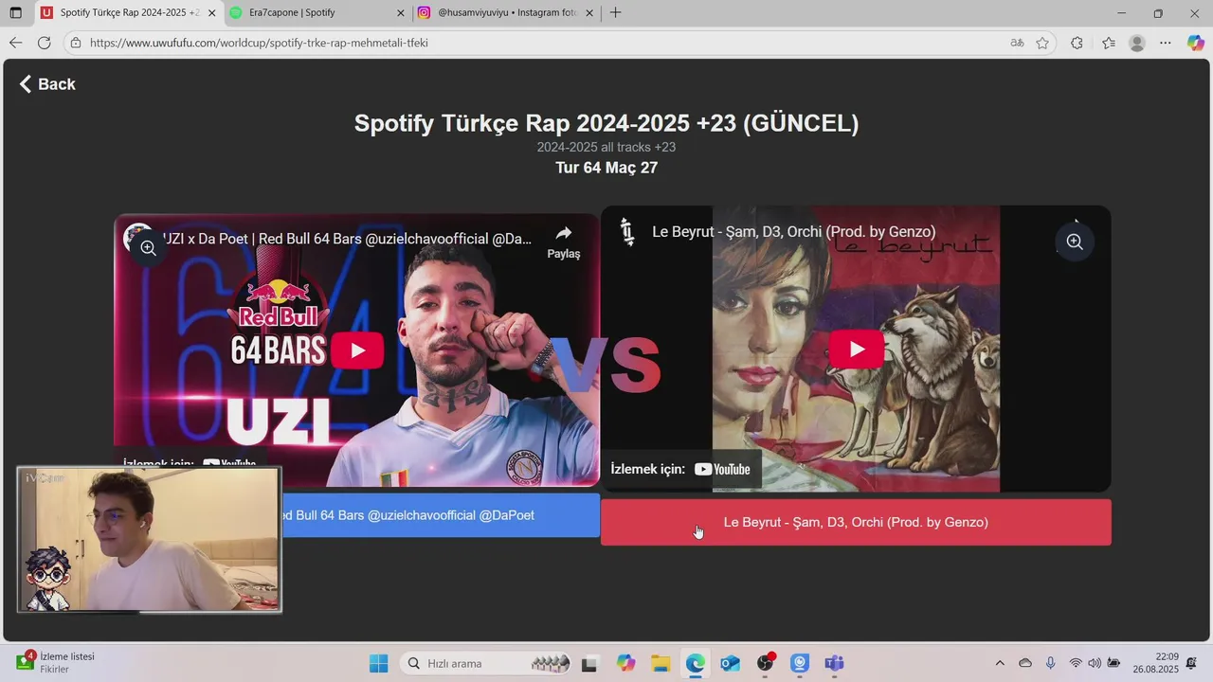Viewport: 1213px width, 682px height.
Task: Zoom the UZI video with magnifier icon
Action: [149, 248]
